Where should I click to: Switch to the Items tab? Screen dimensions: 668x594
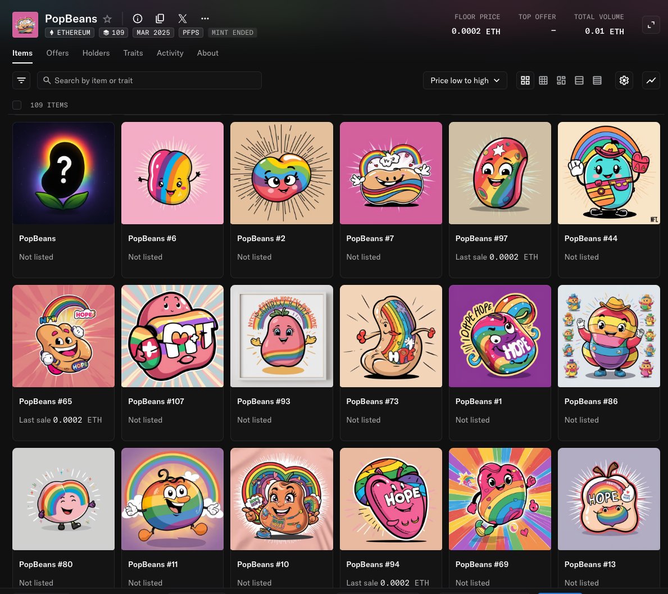pos(22,53)
